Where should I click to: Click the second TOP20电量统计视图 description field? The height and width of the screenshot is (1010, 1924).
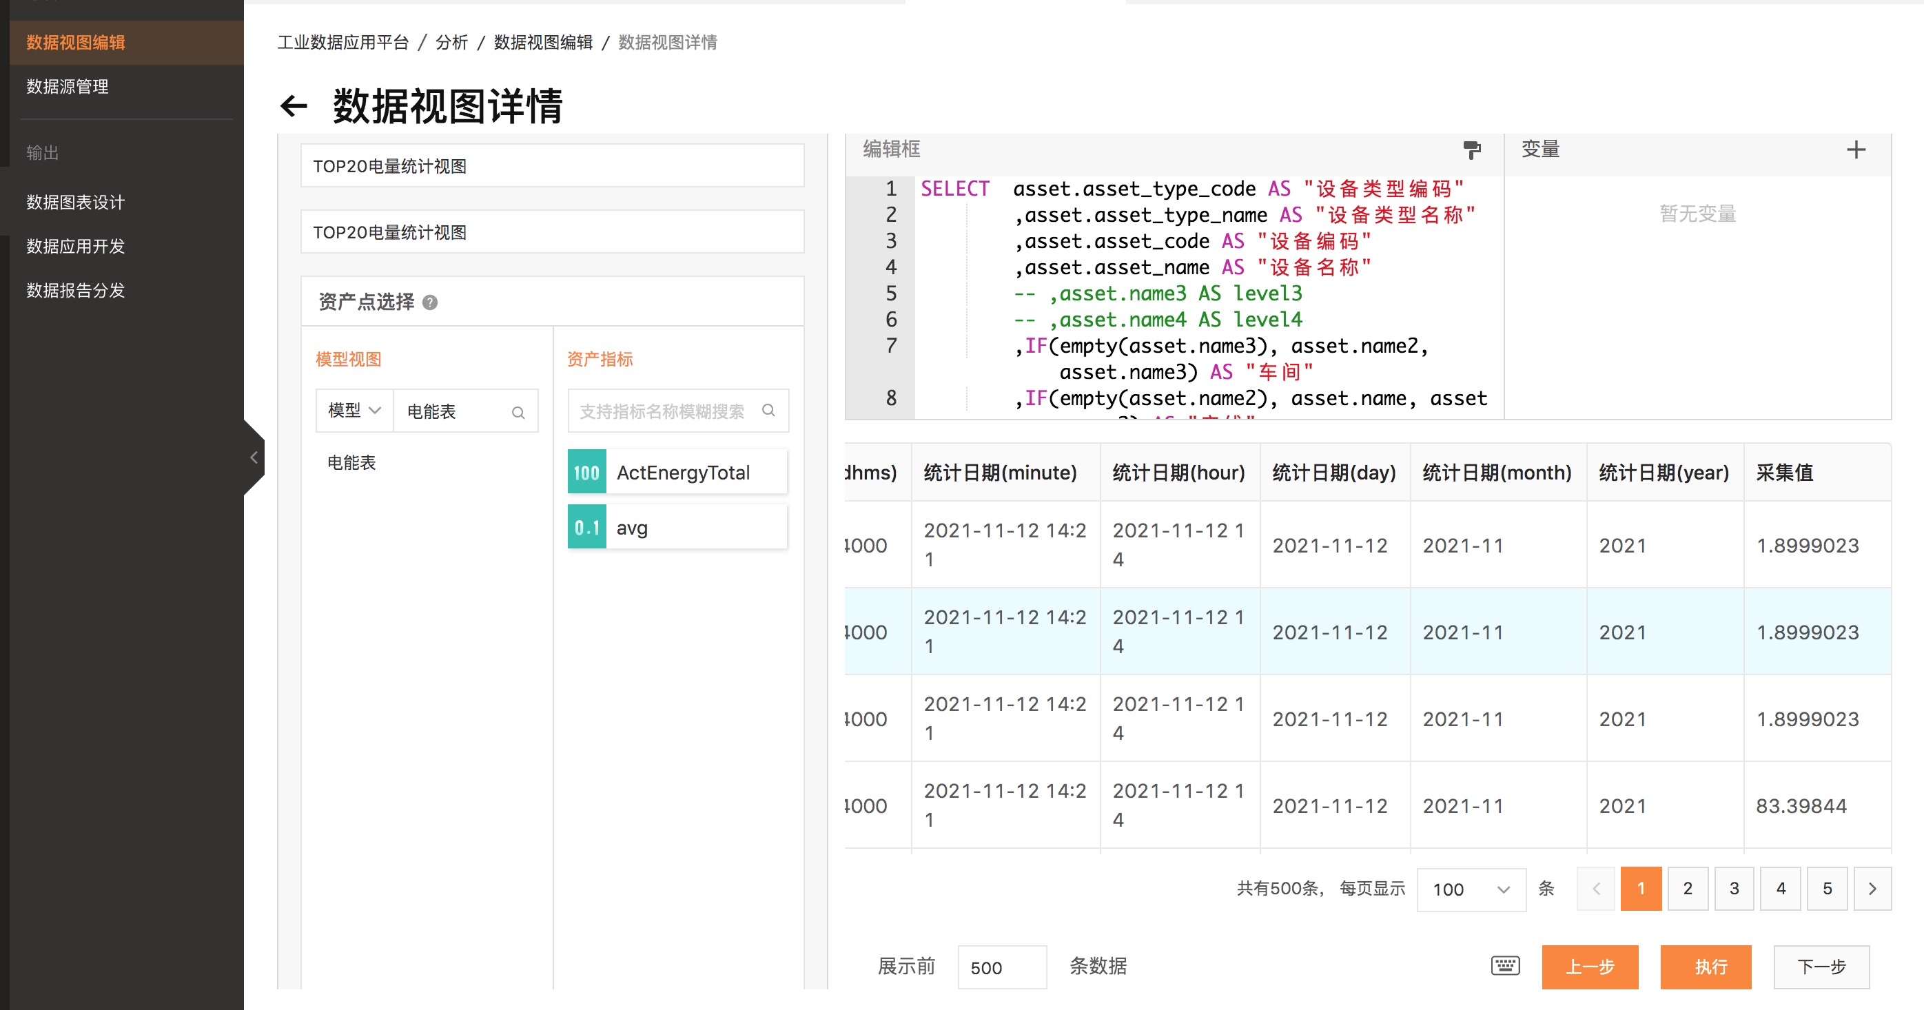coord(553,232)
